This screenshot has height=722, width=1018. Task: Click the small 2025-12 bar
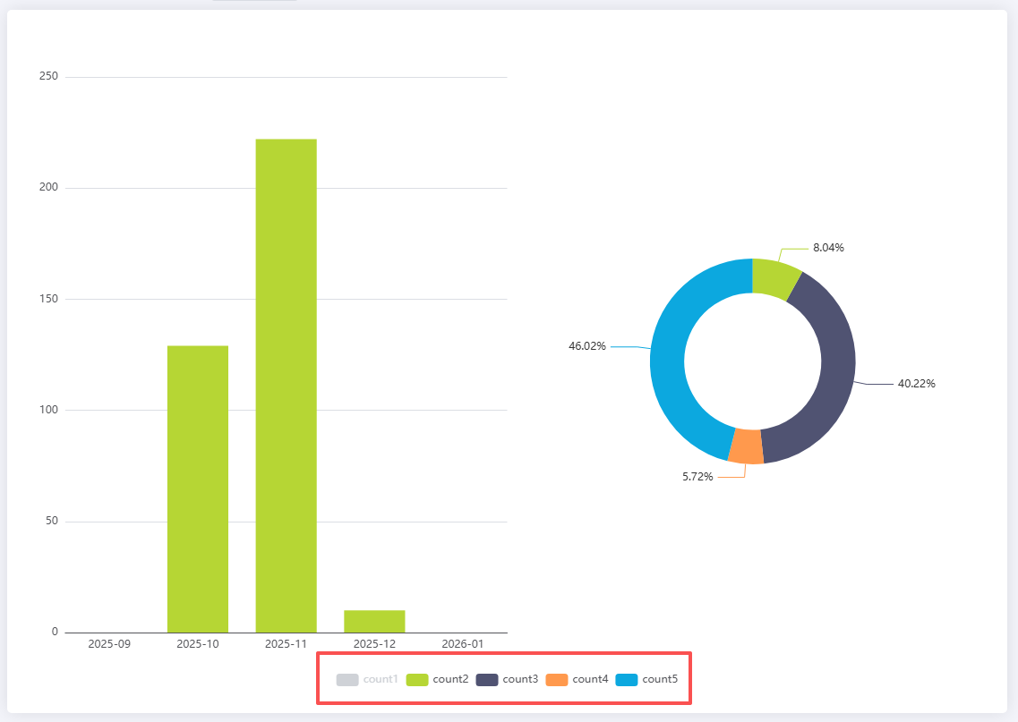pyautogui.click(x=374, y=622)
